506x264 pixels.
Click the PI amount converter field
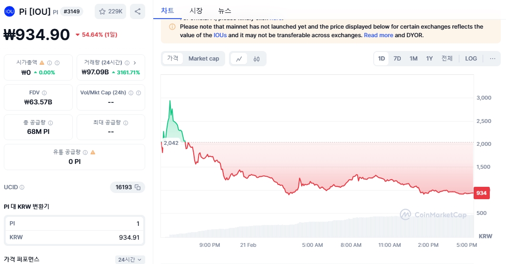click(x=75, y=223)
